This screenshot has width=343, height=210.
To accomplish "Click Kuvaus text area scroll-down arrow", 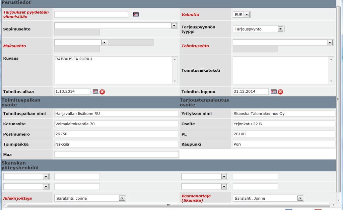I will pyautogui.click(x=175, y=81).
